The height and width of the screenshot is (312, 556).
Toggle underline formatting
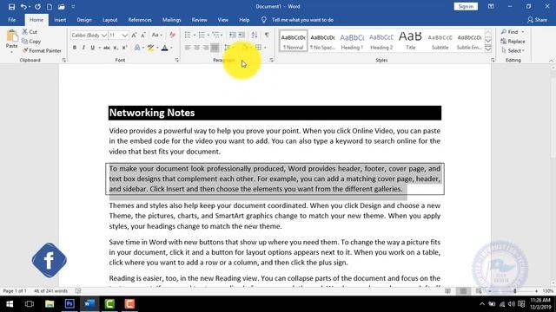coord(93,48)
